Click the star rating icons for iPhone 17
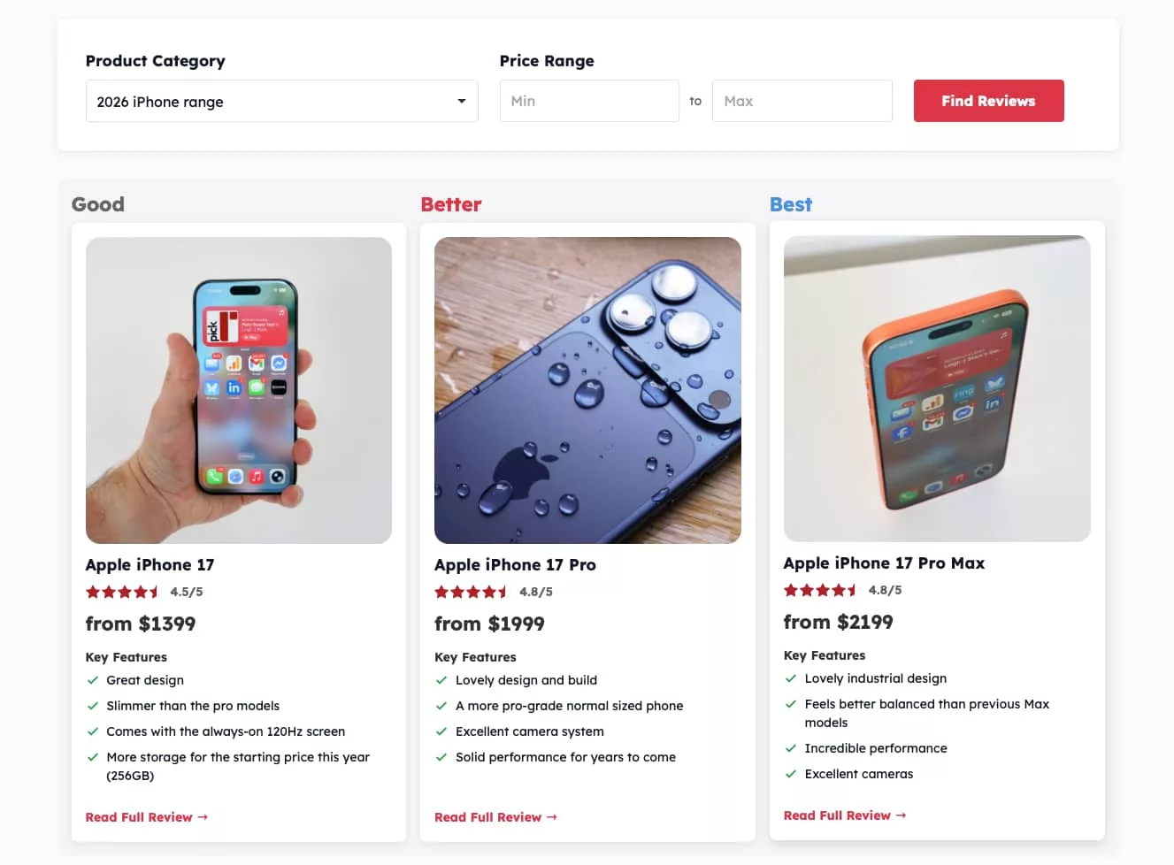The image size is (1174, 865). [122, 593]
